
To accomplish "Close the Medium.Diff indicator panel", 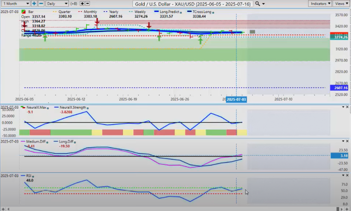I will [347, 141].
